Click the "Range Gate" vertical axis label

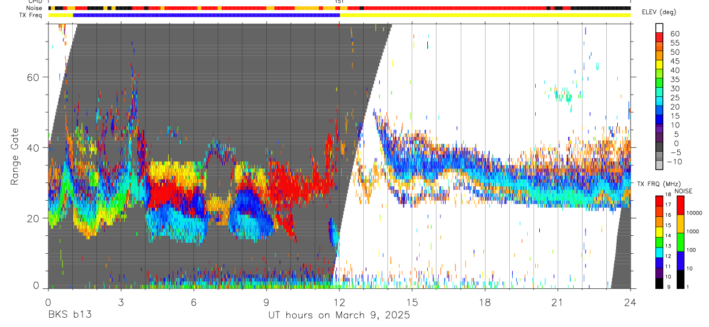pos(15,156)
